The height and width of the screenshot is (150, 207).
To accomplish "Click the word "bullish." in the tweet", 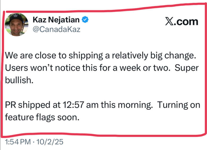I will [x=19, y=80].
